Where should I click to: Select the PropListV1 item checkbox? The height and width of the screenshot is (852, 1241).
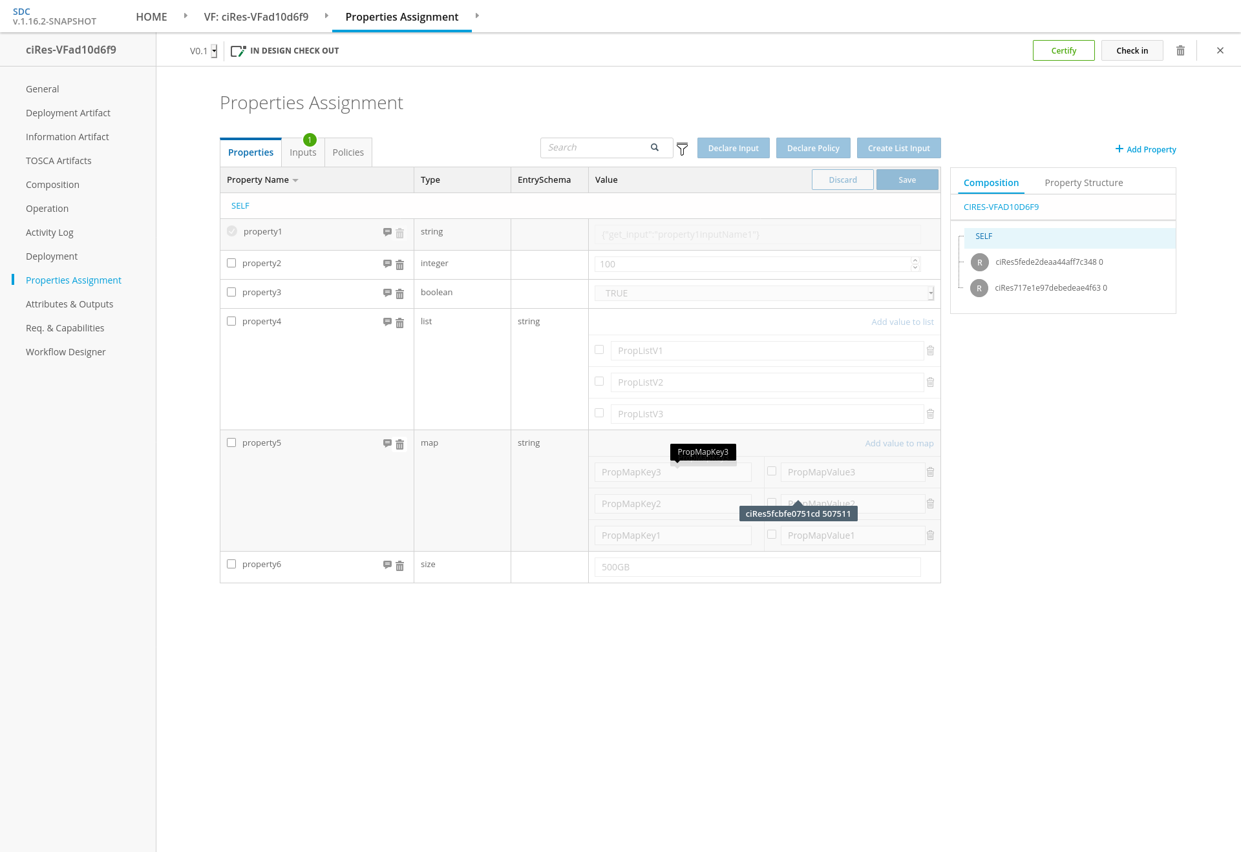[x=599, y=349]
